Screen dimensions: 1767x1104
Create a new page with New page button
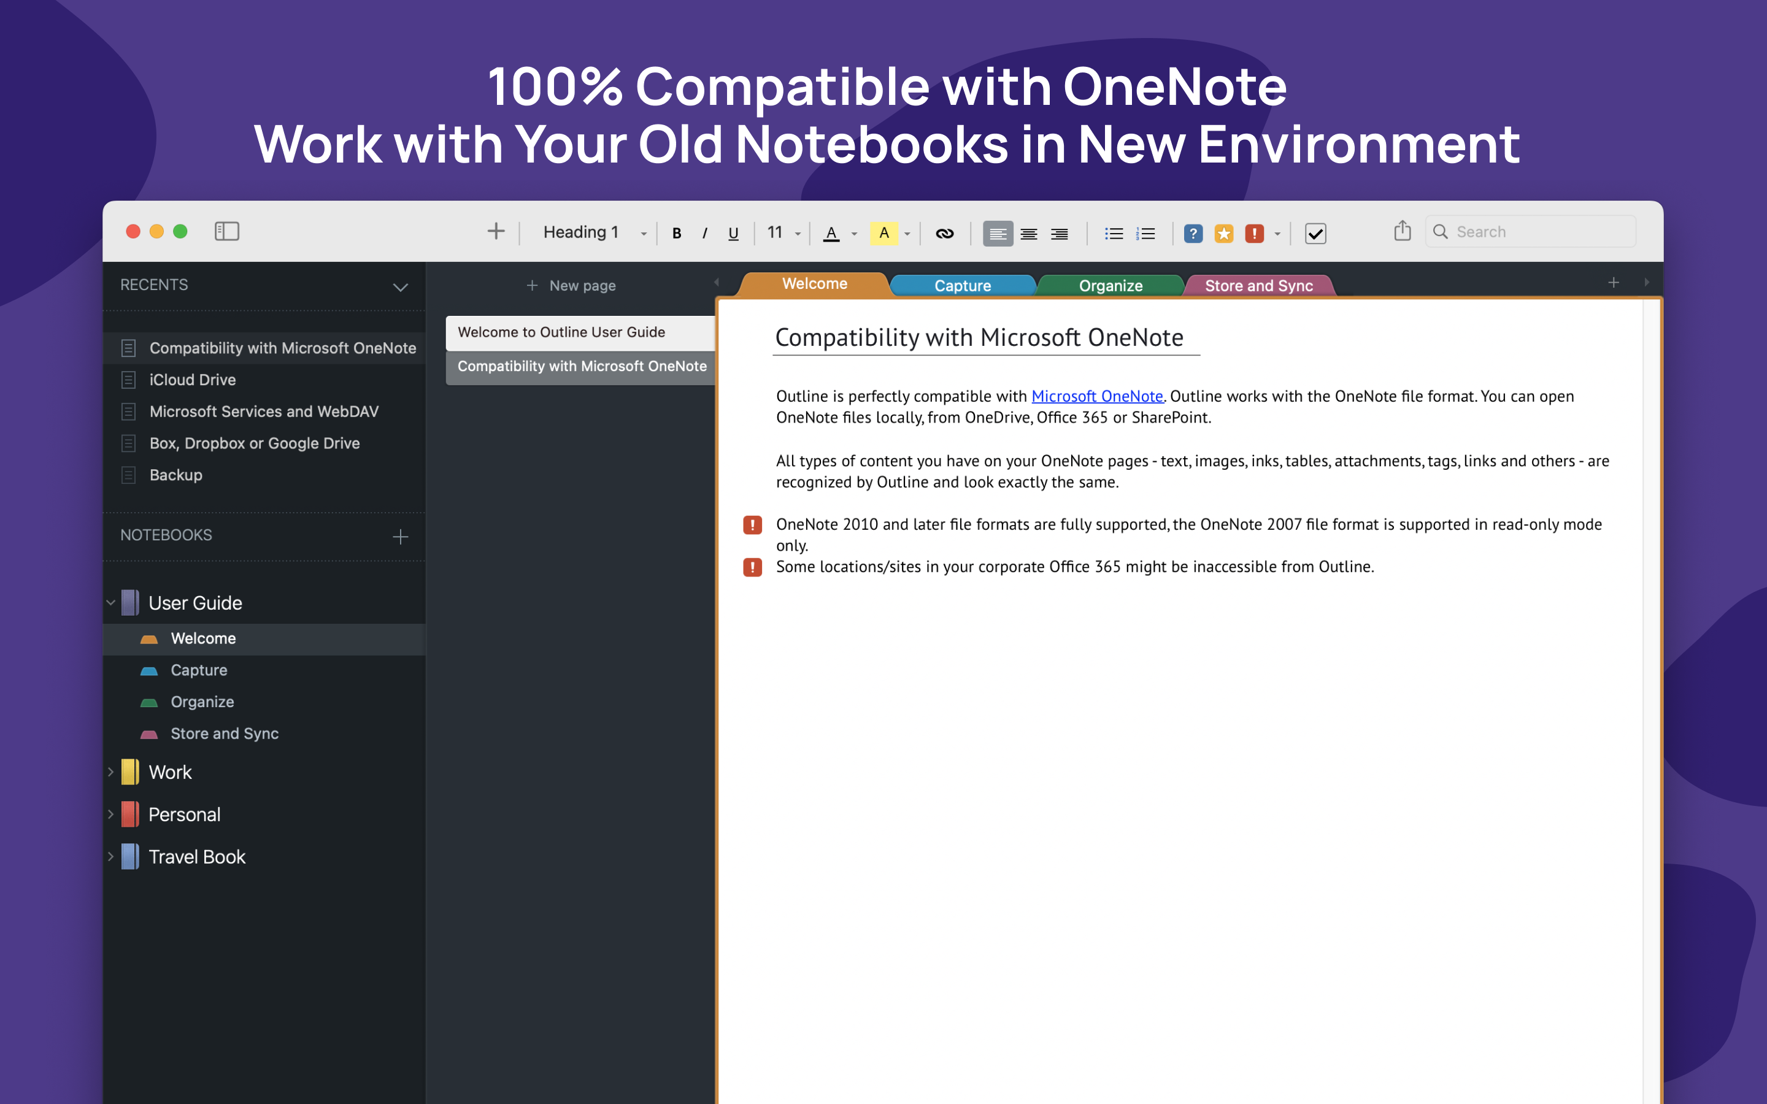[572, 285]
